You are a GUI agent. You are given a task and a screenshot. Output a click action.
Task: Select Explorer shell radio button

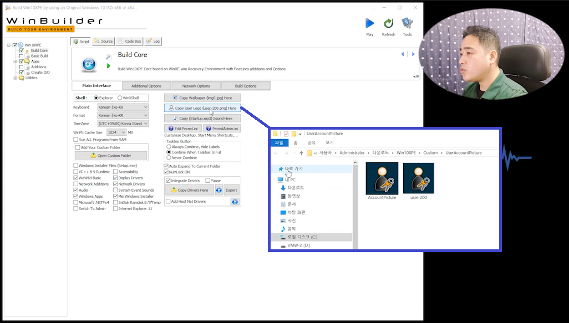pyautogui.click(x=96, y=98)
